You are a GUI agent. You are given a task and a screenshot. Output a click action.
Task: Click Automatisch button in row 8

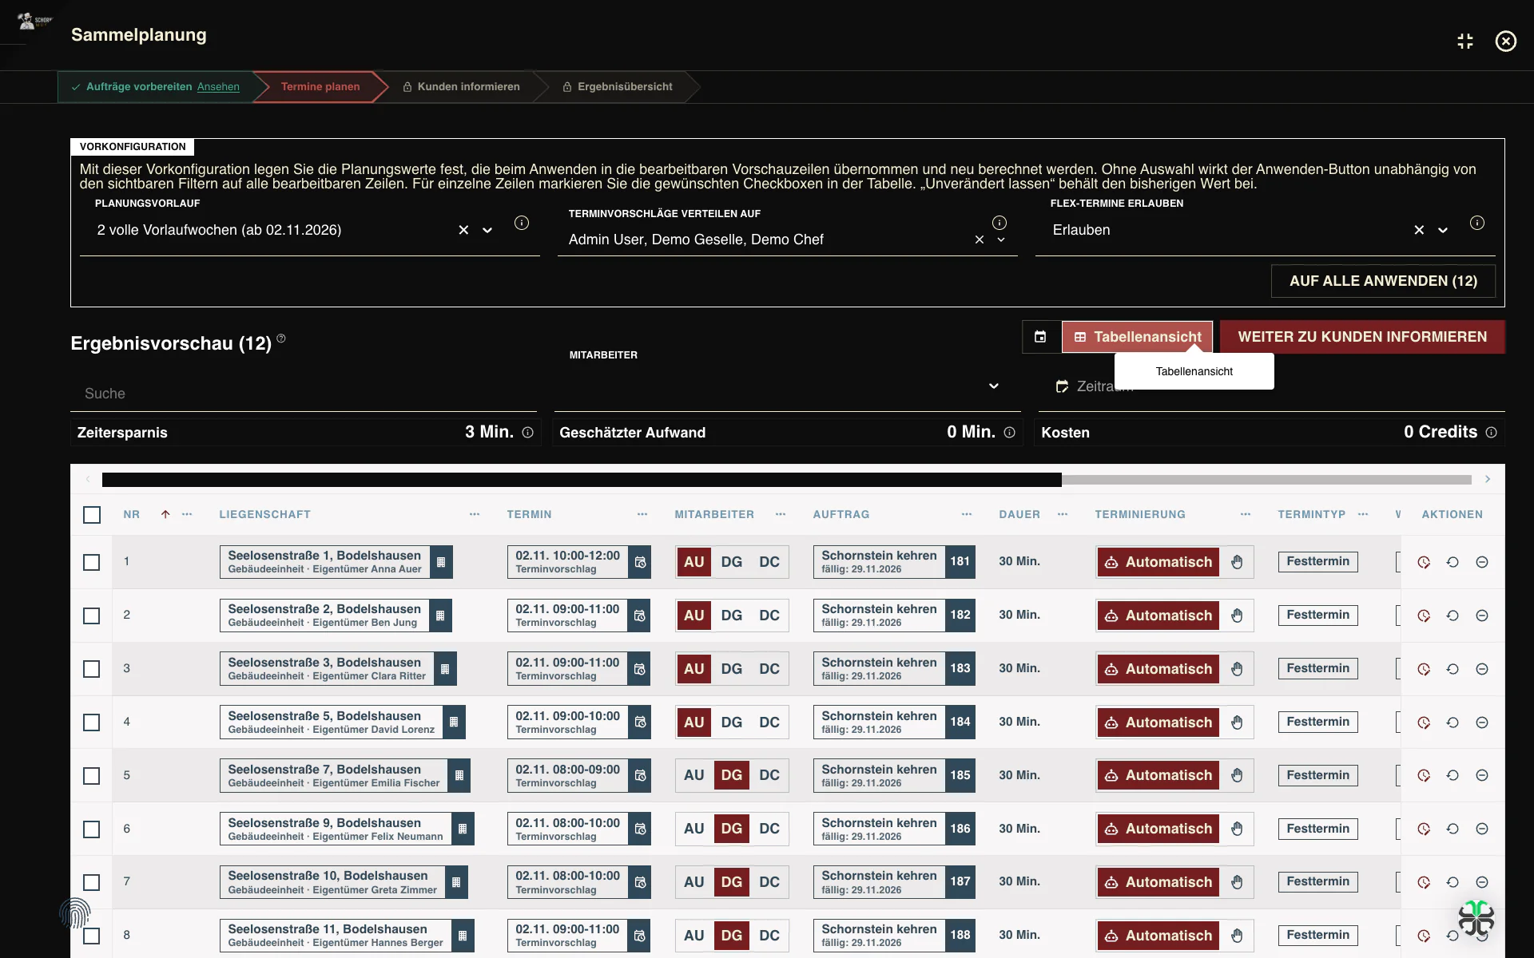point(1158,936)
